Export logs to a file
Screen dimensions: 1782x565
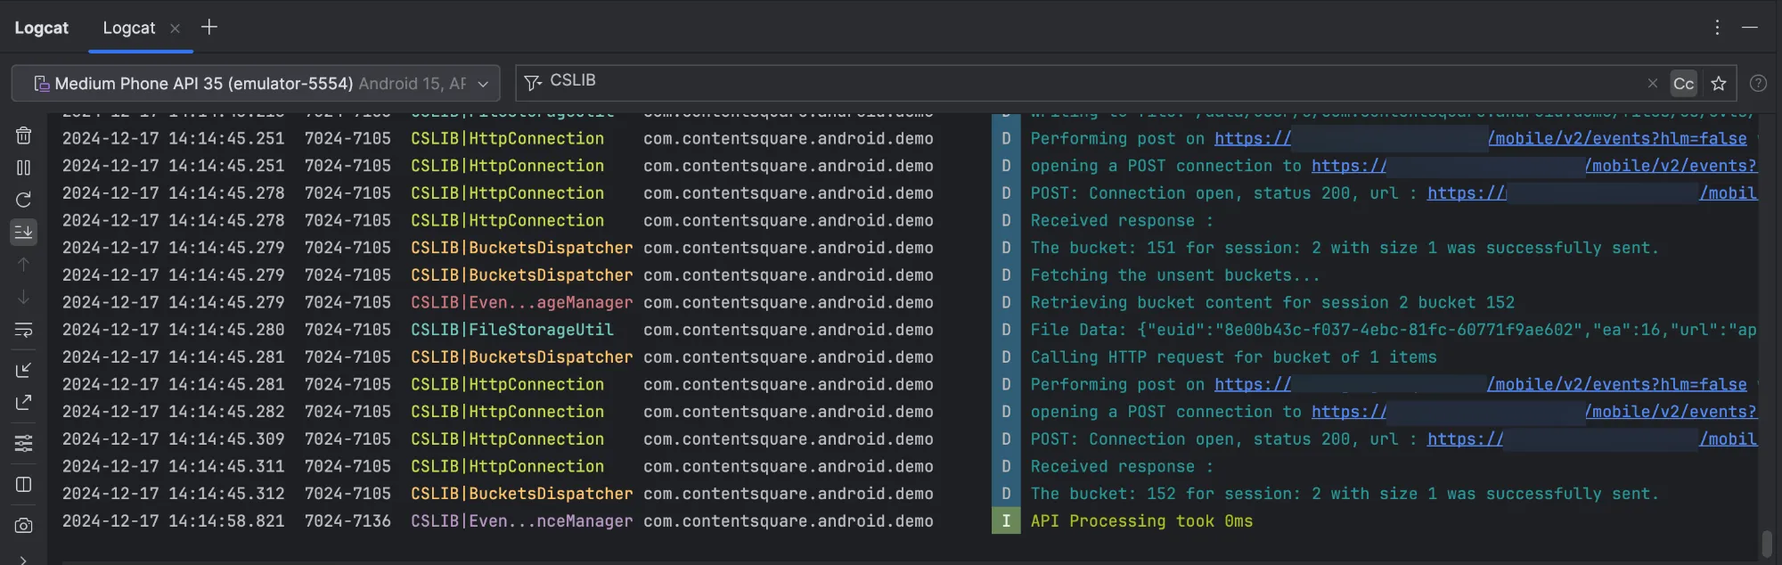click(24, 403)
